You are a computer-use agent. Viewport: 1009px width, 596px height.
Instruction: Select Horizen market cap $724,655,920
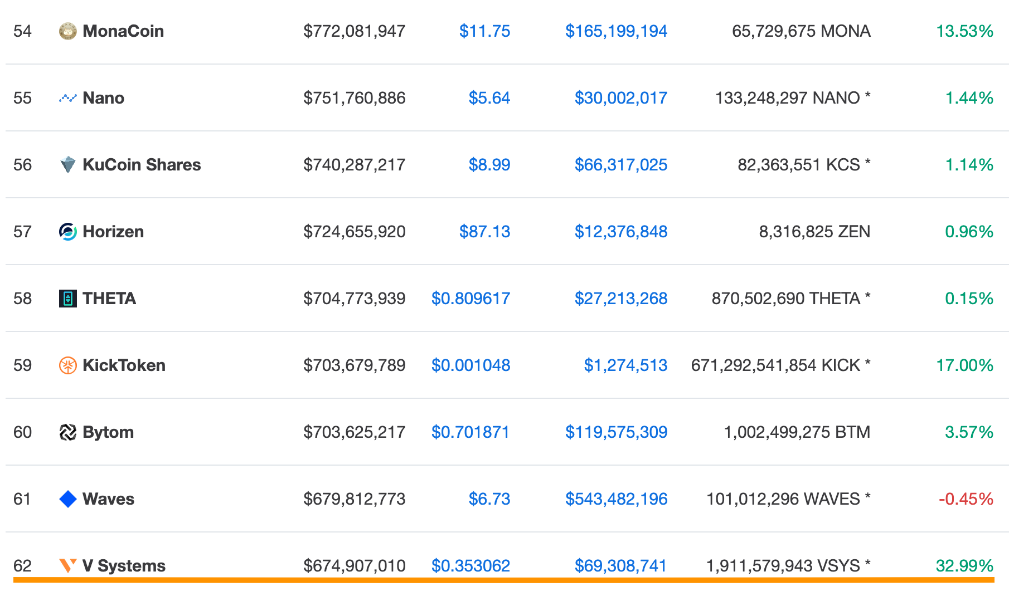point(355,232)
